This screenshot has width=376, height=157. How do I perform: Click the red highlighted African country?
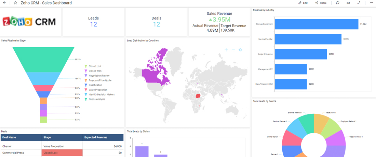[198, 96]
